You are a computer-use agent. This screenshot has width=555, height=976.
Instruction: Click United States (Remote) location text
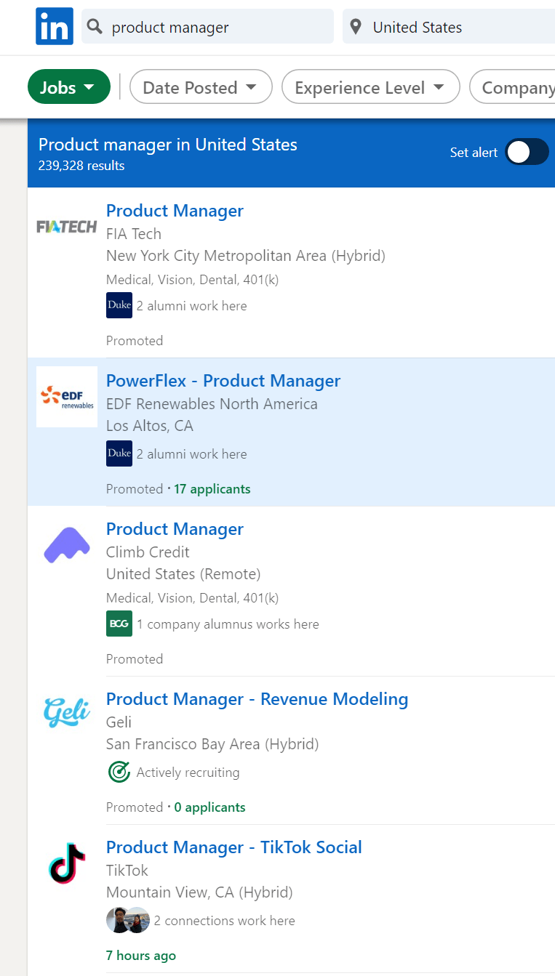point(183,574)
